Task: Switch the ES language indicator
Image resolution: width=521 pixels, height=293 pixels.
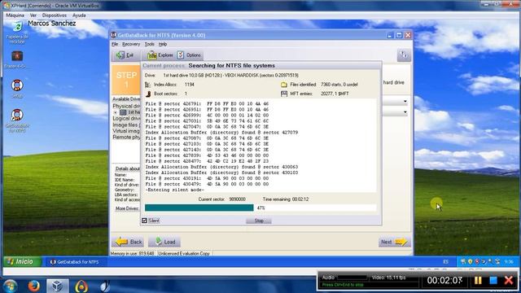Action: pos(445,262)
